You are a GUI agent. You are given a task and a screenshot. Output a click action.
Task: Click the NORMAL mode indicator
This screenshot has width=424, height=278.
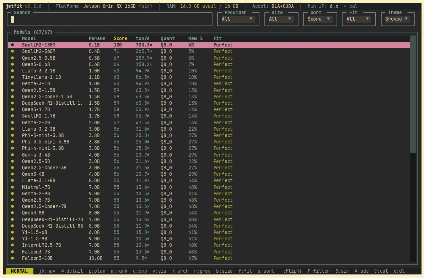click(x=19, y=271)
